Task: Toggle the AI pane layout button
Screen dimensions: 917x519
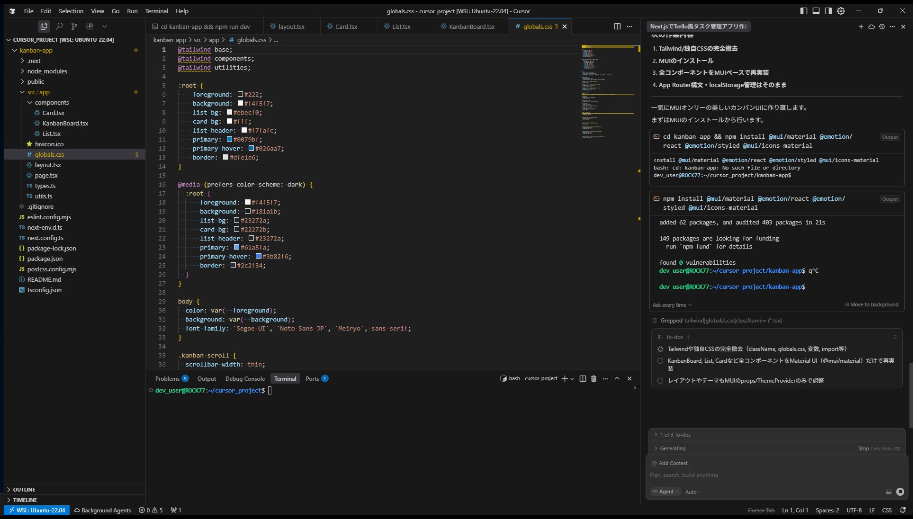Action: point(828,11)
